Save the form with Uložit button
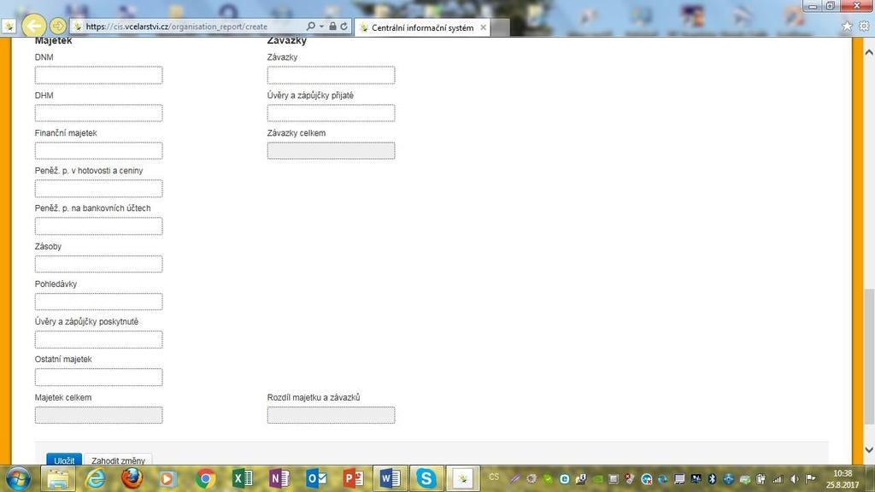The height and width of the screenshot is (492, 875). coord(64,460)
